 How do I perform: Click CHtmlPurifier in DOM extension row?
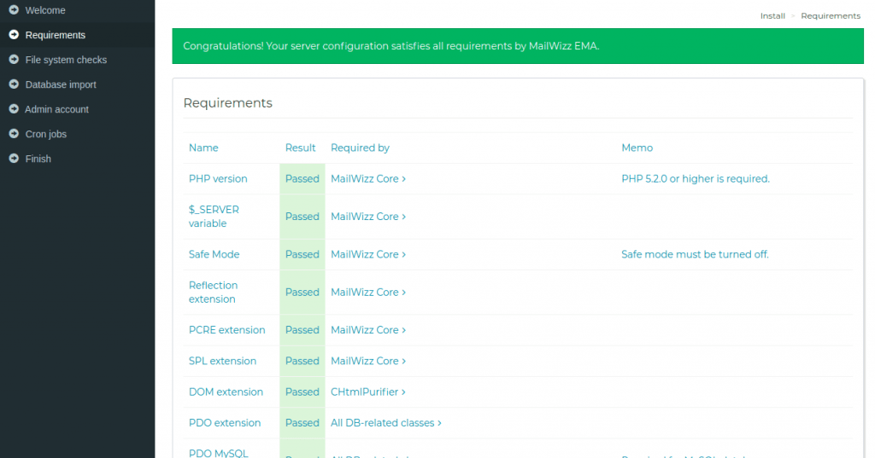[367, 391]
